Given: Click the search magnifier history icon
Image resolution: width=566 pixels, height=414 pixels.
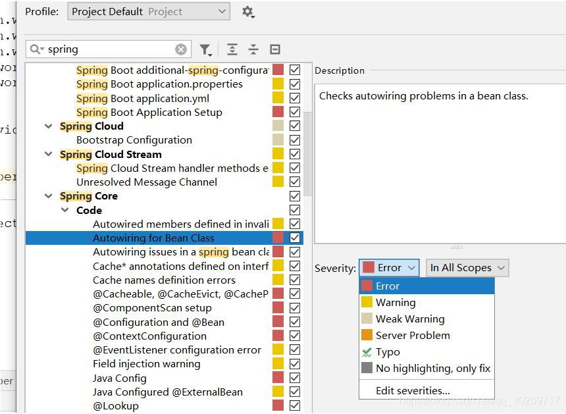Looking at the screenshot, I should [x=37, y=50].
